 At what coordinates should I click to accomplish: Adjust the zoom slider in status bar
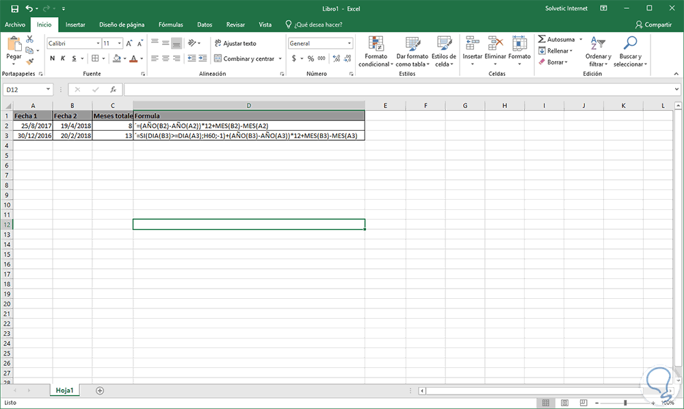click(x=625, y=403)
